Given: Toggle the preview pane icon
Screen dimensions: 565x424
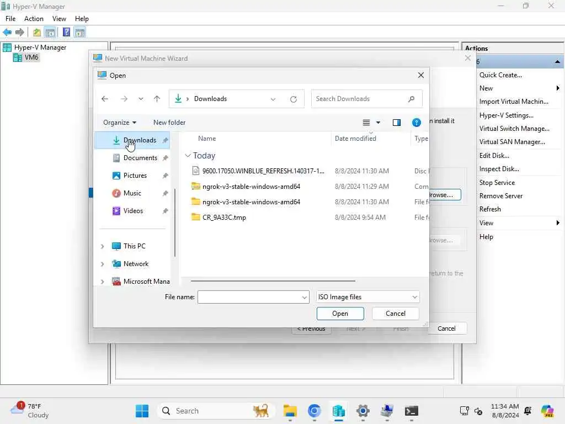Looking at the screenshot, I should pos(396,123).
